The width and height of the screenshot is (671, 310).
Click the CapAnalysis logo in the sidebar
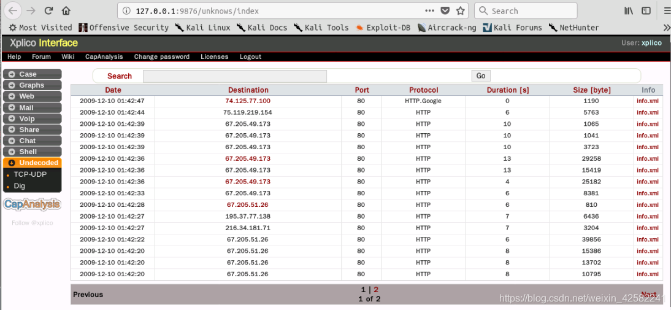click(x=32, y=204)
